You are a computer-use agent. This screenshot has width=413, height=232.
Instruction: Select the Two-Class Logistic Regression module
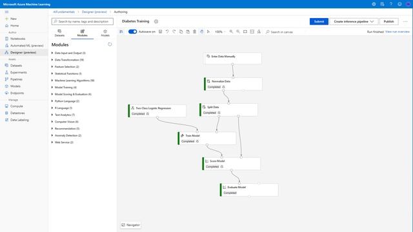tap(157, 111)
